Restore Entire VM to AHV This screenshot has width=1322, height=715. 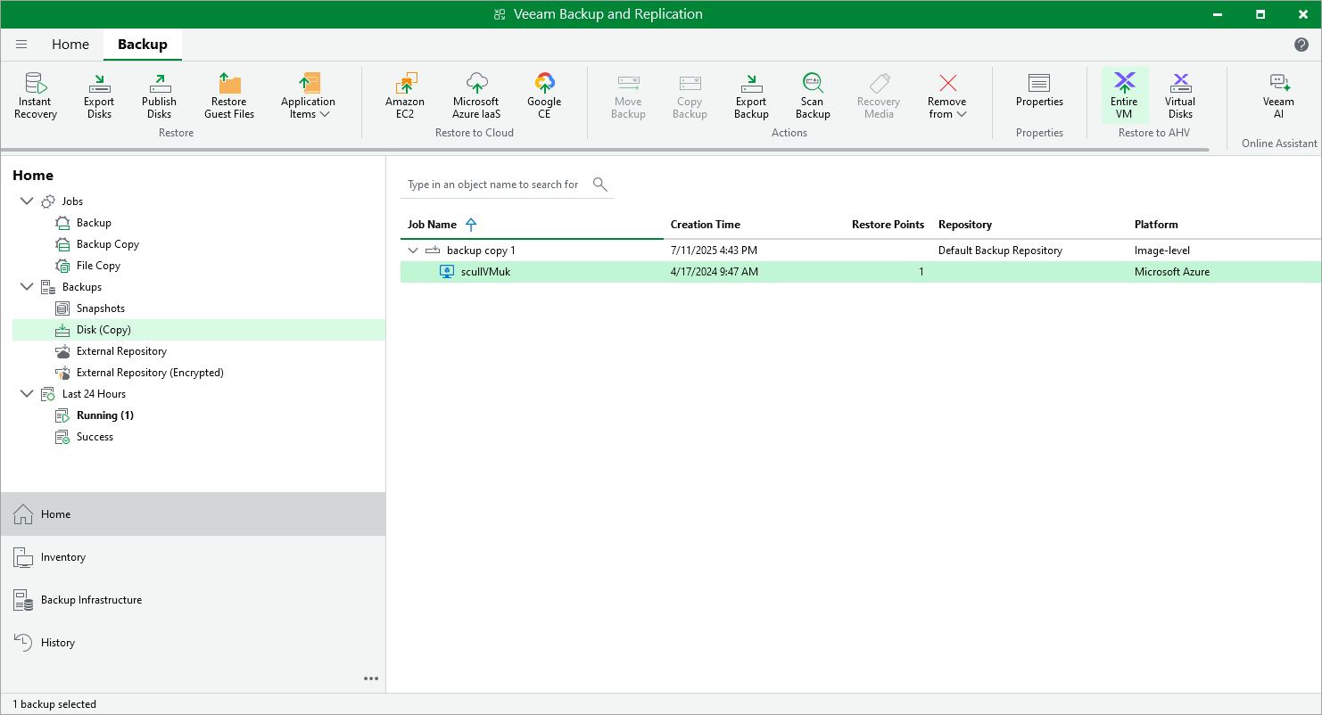(x=1124, y=95)
